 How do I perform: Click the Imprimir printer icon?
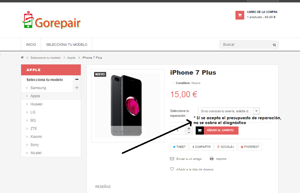(x=212, y=159)
